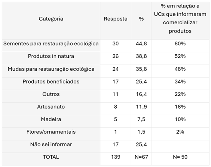Select the Não sei informar cell
The width and height of the screenshot is (211, 167).
pyautogui.click(x=51, y=146)
